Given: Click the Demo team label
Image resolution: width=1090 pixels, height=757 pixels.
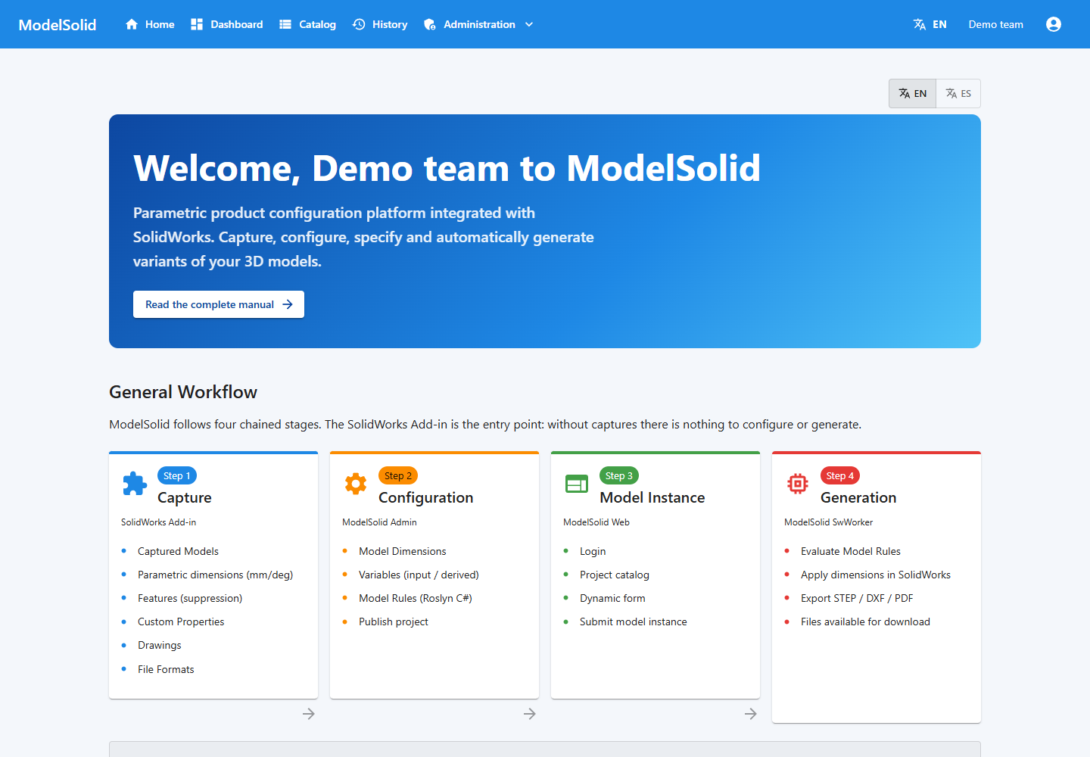Looking at the screenshot, I should (996, 24).
